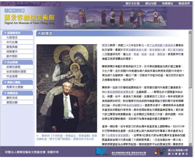Screen dimensions: 195x162
Task: Open the 相關著作 sidebar item
Action: [18, 51]
